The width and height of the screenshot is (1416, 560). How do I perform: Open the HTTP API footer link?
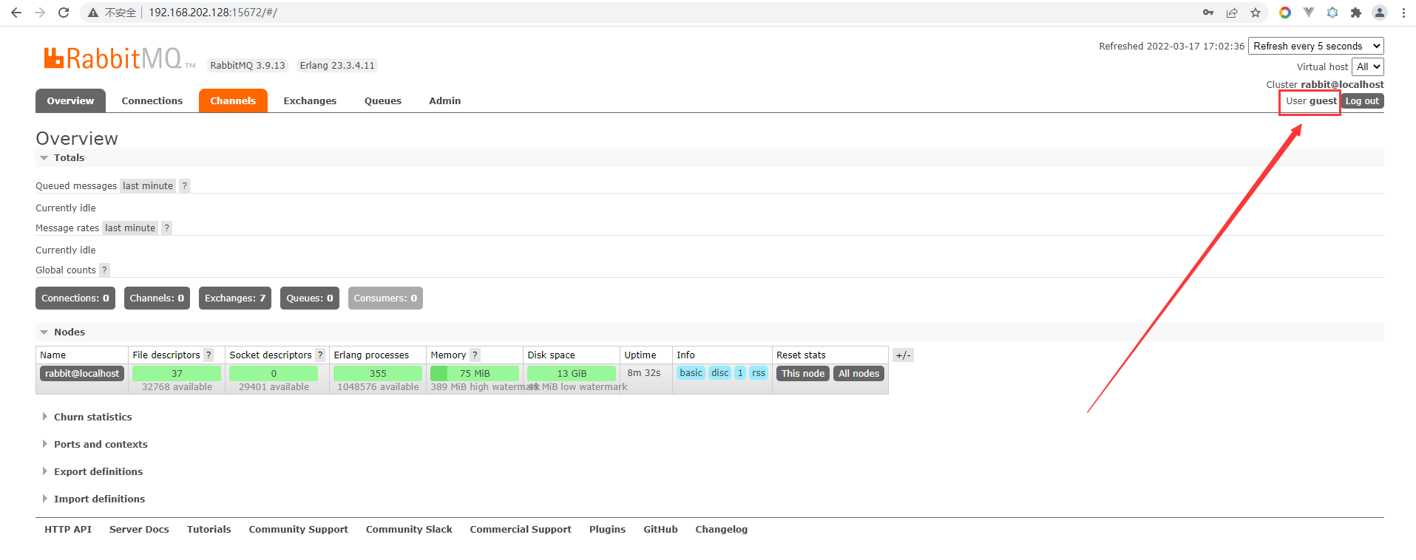(x=68, y=530)
